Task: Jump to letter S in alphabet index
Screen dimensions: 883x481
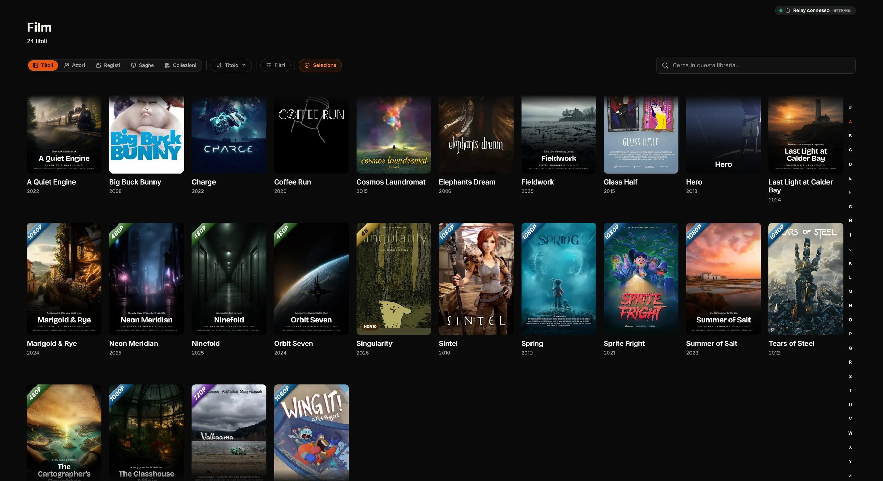Action: (x=850, y=376)
